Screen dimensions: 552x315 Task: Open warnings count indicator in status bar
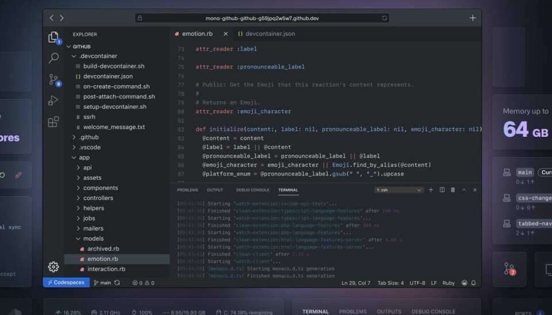tap(149, 283)
